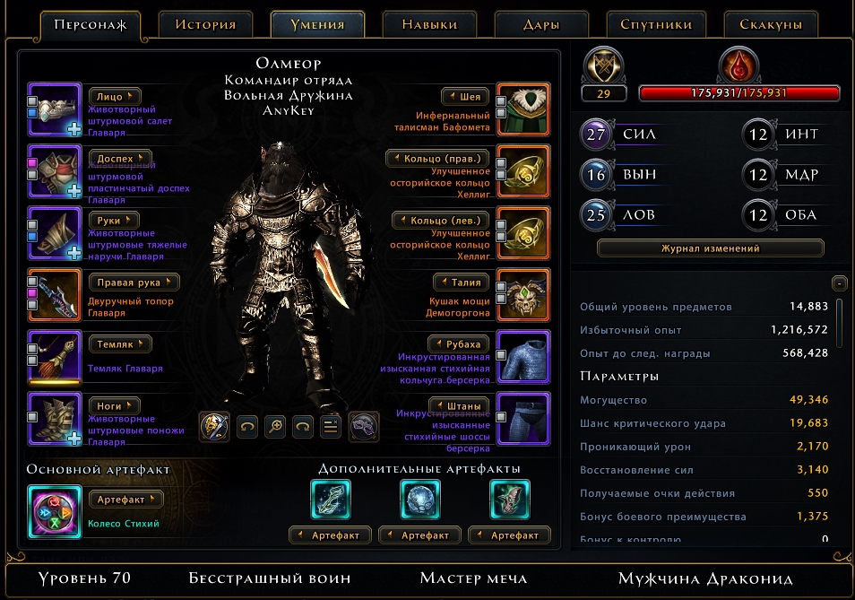Click the mask icon below character model
This screenshot has width=855, height=600.
click(364, 427)
